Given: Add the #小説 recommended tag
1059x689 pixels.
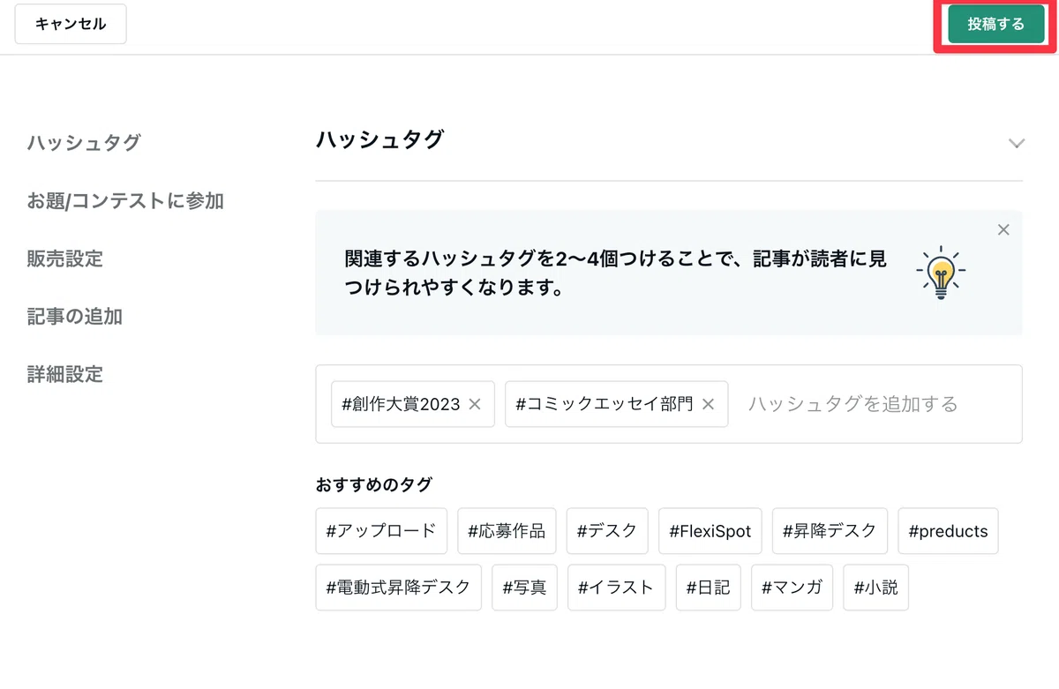Looking at the screenshot, I should pyautogui.click(x=875, y=588).
